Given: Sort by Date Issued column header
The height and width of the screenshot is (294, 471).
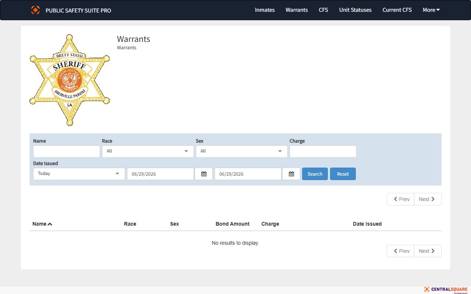Looking at the screenshot, I should [367, 224].
